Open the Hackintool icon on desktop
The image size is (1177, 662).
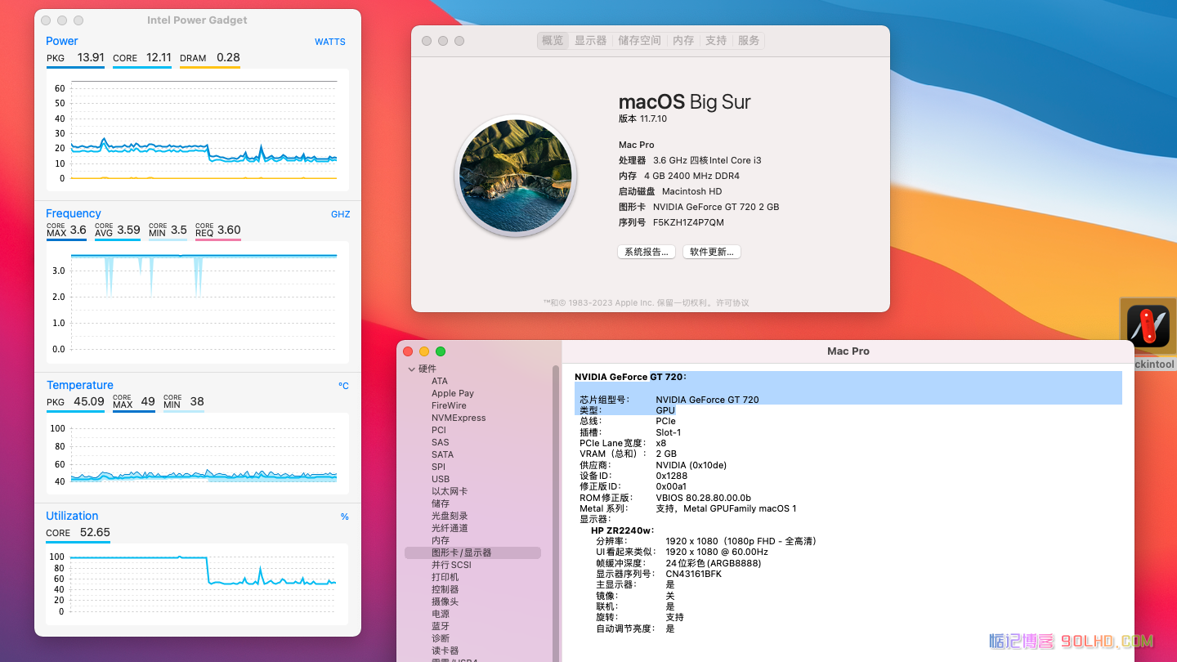1148,325
